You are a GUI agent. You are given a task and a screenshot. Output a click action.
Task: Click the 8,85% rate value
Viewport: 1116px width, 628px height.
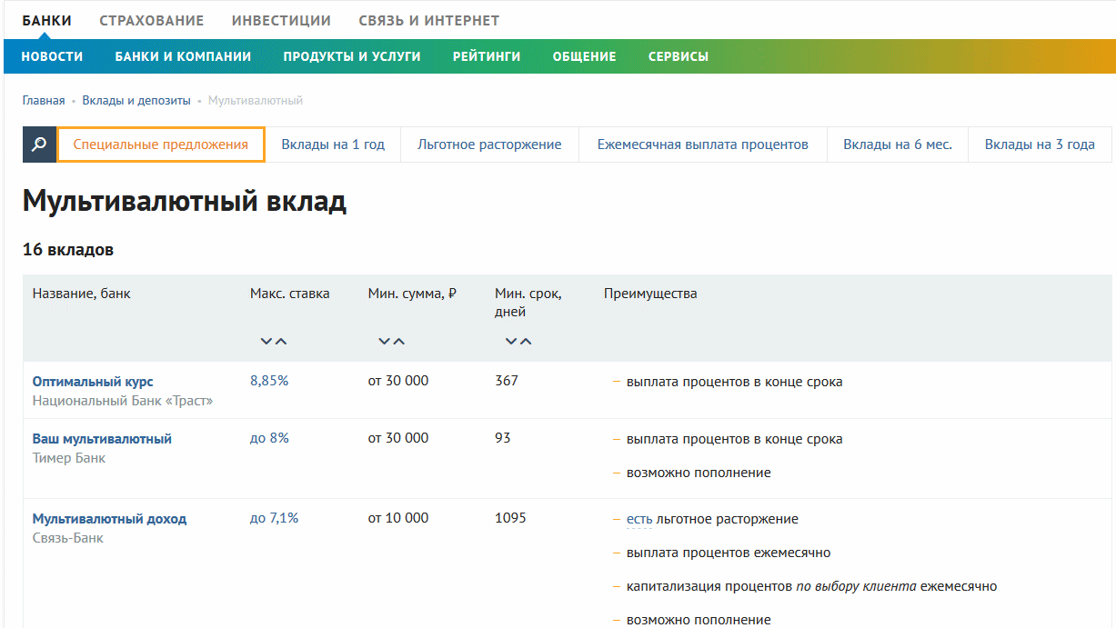pyautogui.click(x=269, y=382)
